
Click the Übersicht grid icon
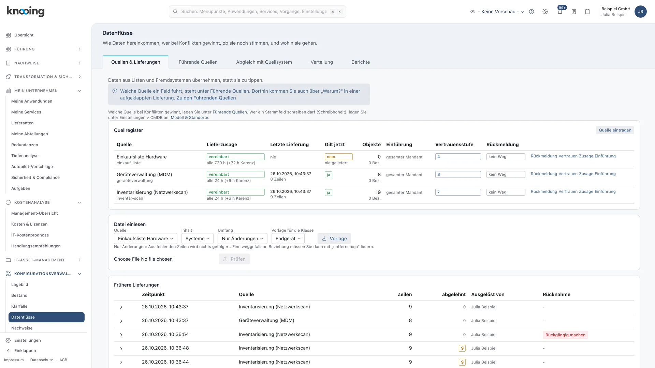[8, 35]
